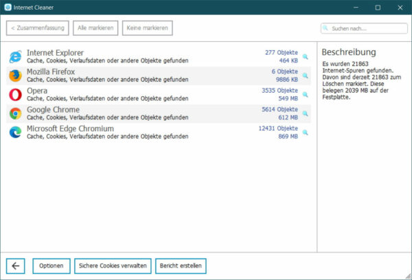Select the Microsoft Edge Chromium heading text

pyautogui.click(x=71, y=129)
